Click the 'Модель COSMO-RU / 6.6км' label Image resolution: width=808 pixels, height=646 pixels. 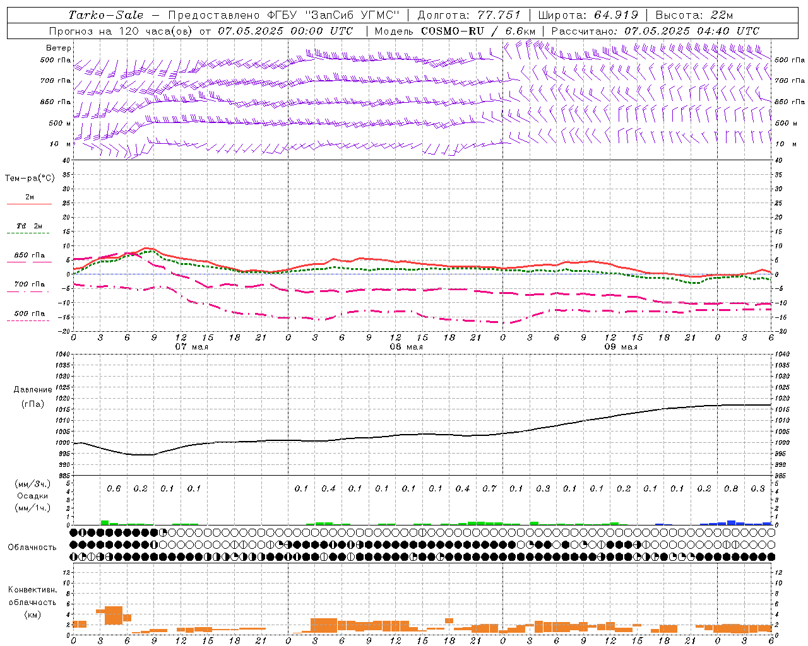(x=454, y=31)
